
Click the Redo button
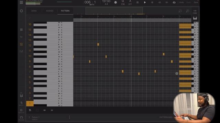coord(189,2)
